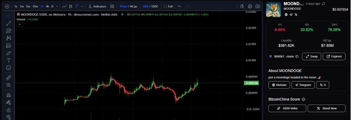This screenshot has height=120, width=351.
Task: Toggle magnet mode for drawings
Action: 8,95
